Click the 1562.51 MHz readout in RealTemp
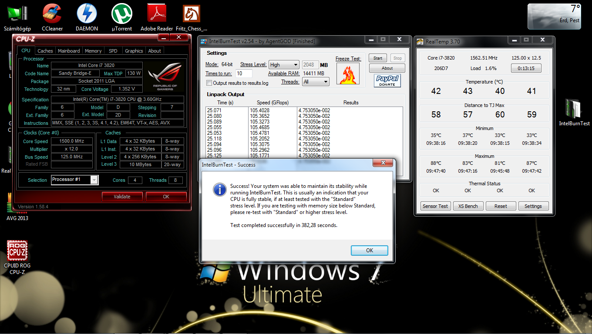The height and width of the screenshot is (334, 592). (x=484, y=58)
